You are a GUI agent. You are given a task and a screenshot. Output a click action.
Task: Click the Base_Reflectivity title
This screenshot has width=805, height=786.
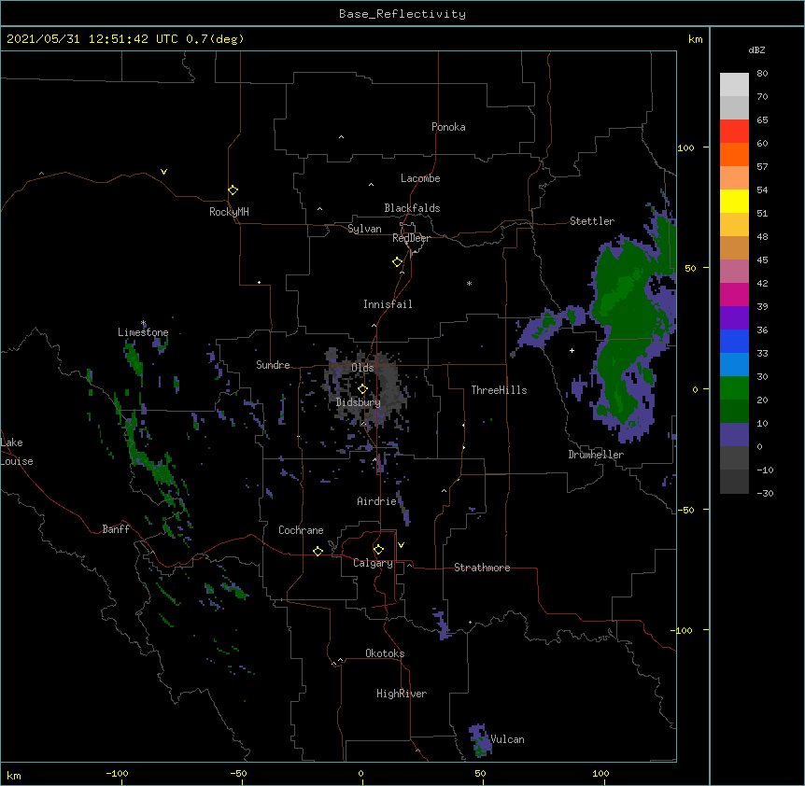(x=402, y=14)
